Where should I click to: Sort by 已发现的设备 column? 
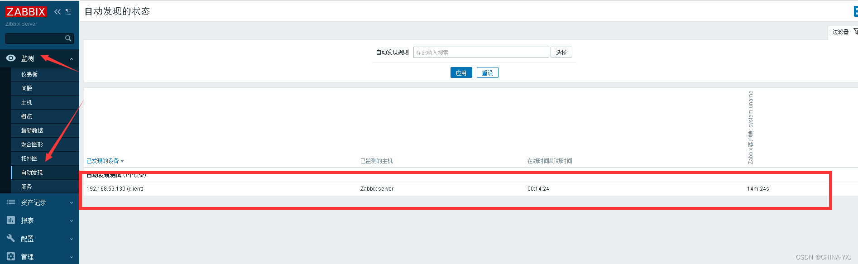[103, 161]
